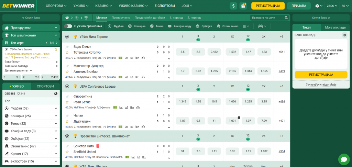Screen dimensions: 352x167
Task: Open the 22:06 time zone dropdown
Action: (x=332, y=6)
